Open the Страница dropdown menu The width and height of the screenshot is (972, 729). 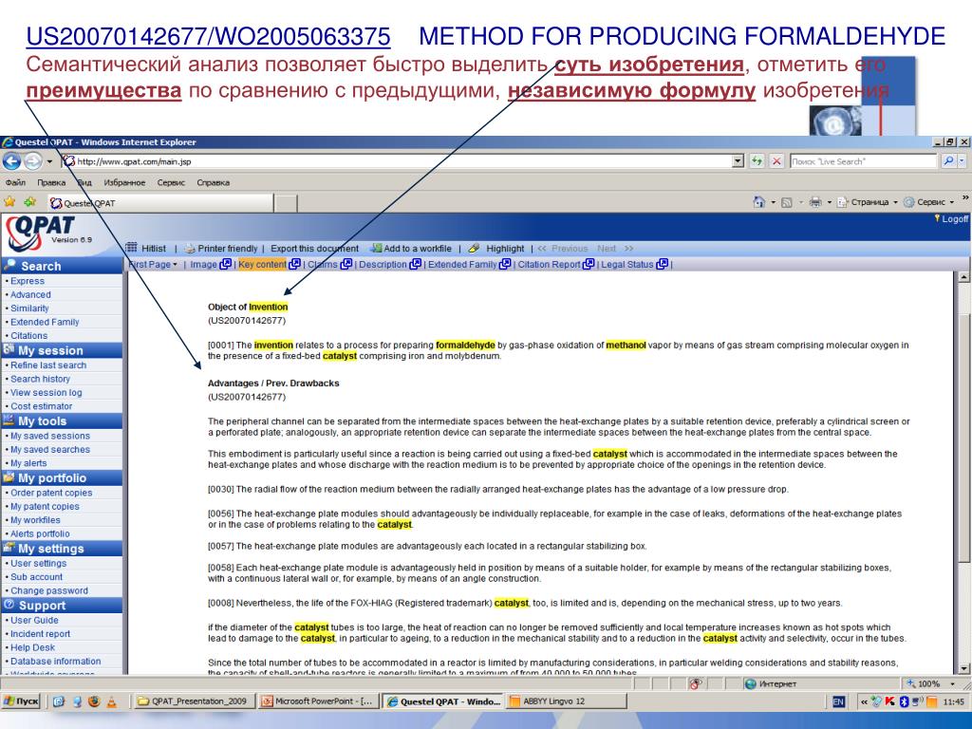click(868, 202)
